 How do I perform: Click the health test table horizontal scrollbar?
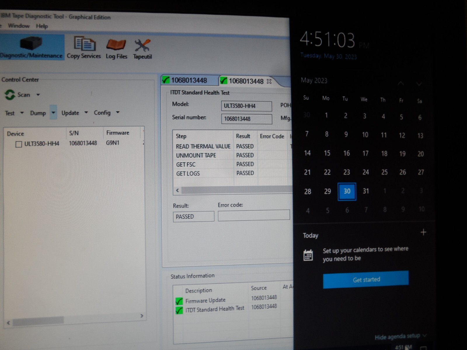point(237,190)
